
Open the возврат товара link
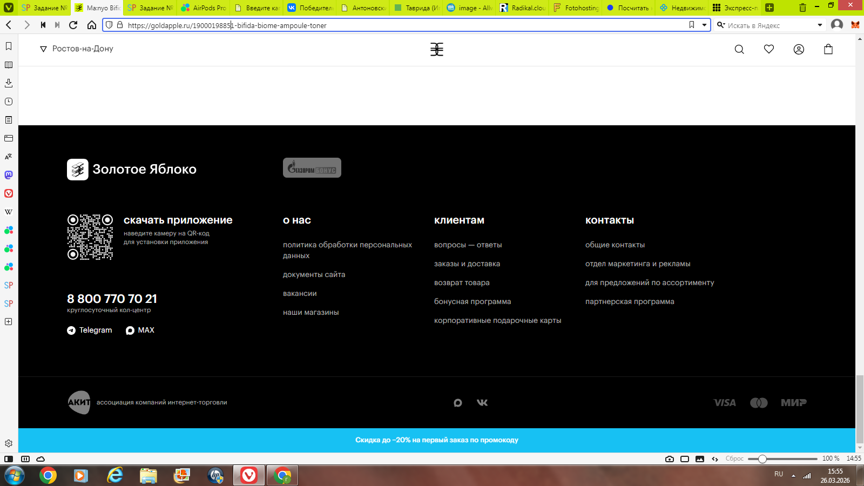pos(462,283)
